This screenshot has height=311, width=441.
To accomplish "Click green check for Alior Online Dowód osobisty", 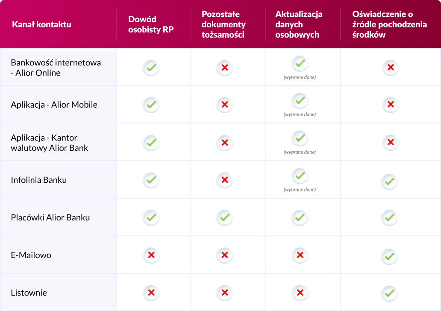I will (151, 67).
